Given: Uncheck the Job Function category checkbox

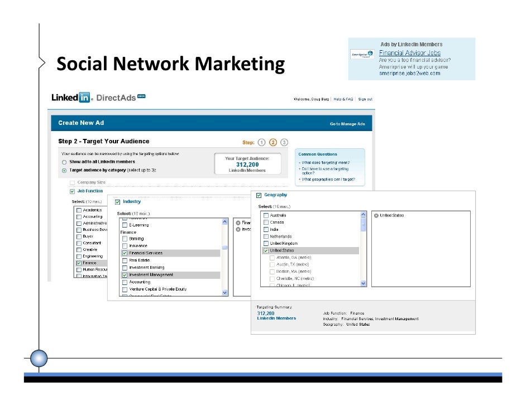Looking at the screenshot, I should point(72,191).
